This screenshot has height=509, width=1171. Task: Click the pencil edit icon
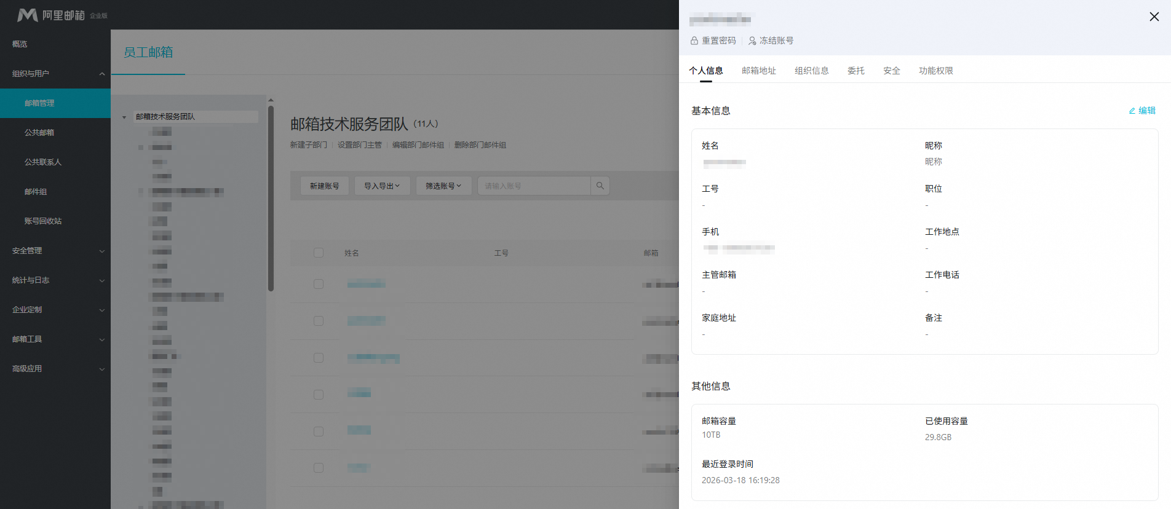point(1132,111)
